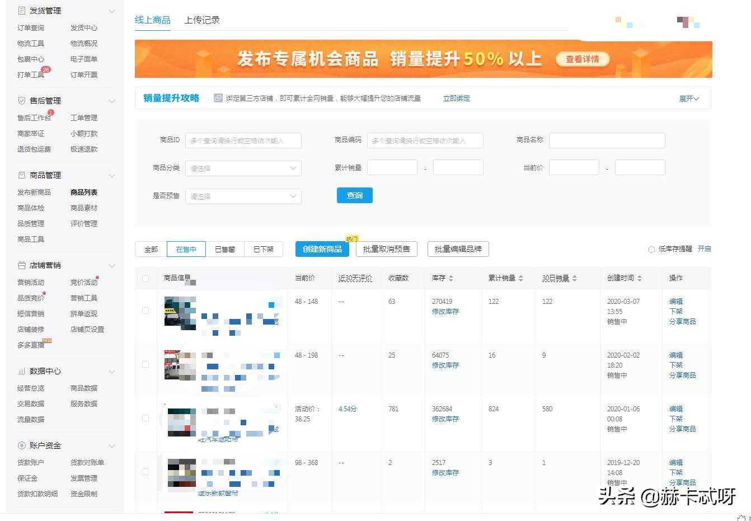Check the first product row checkbox
751x521 pixels.
pyautogui.click(x=145, y=310)
